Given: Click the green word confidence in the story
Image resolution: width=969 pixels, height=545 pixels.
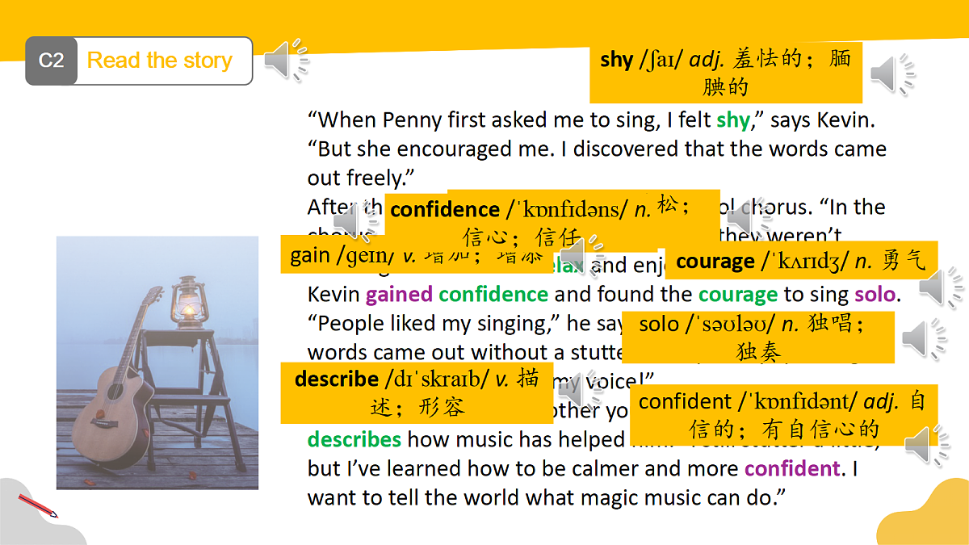Looking at the screenshot, I should 493,295.
